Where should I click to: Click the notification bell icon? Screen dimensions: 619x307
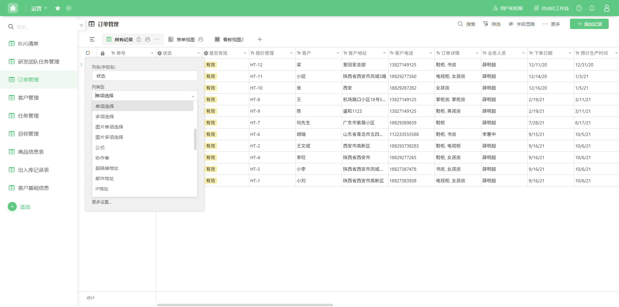592,8
